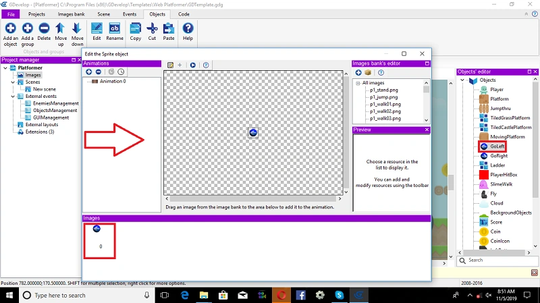540x303 pixels.
Task: Open Skype from taskbar
Action: click(340, 295)
